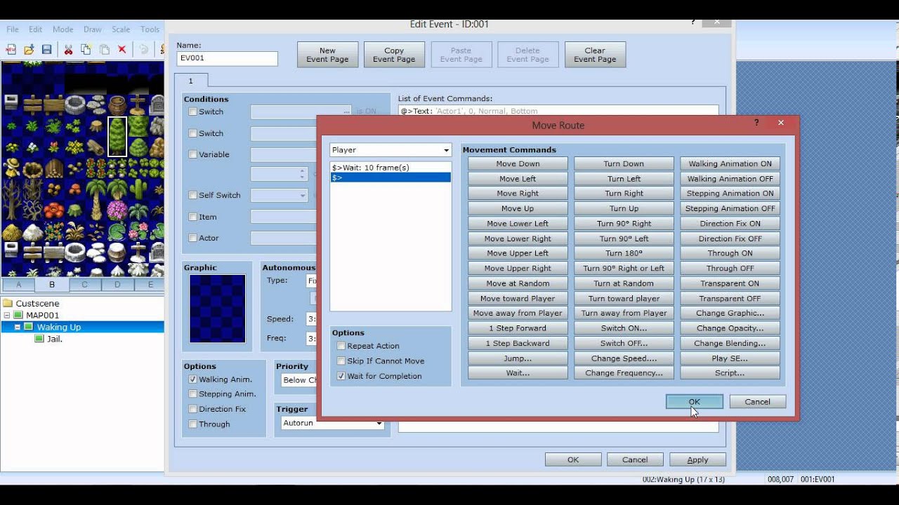Open the Self Switch letter dropdown

tap(280, 196)
